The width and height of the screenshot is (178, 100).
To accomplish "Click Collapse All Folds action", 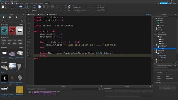I will click(x=101, y=10).
